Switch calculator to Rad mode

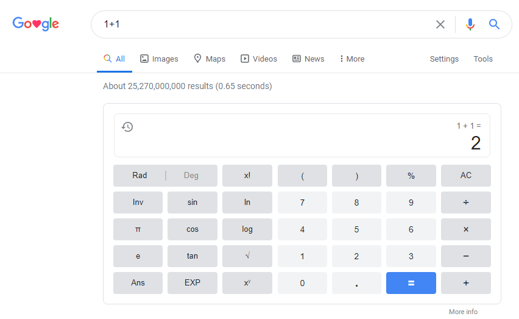[x=139, y=176]
